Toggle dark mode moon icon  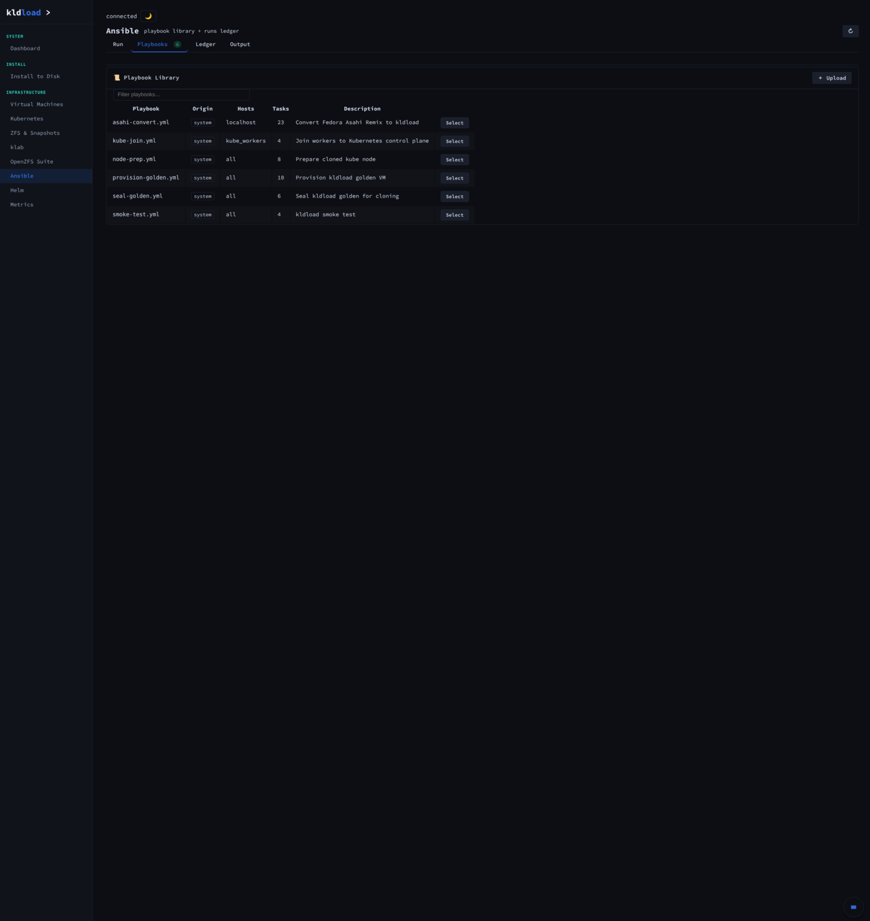[148, 16]
